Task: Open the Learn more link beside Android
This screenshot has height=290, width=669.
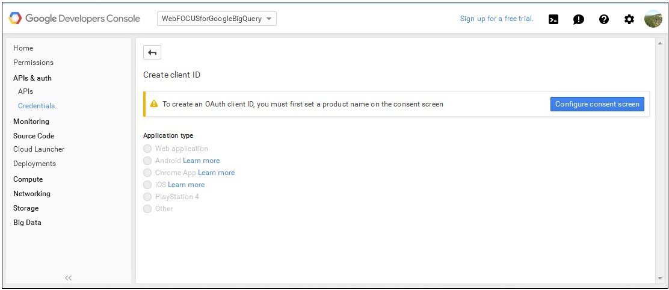Action: 202,161
